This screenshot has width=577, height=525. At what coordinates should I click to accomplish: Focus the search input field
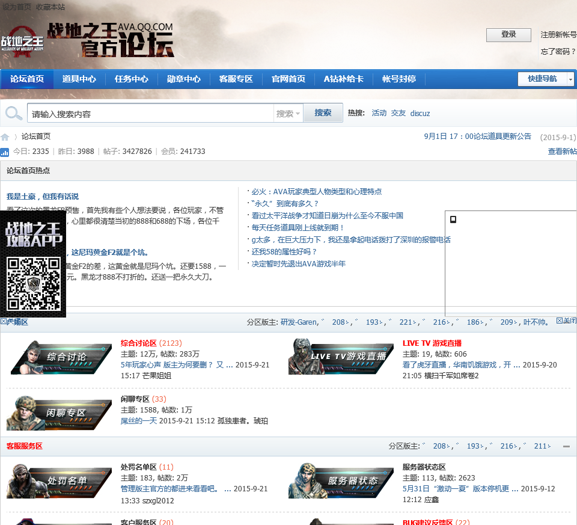[150, 114]
